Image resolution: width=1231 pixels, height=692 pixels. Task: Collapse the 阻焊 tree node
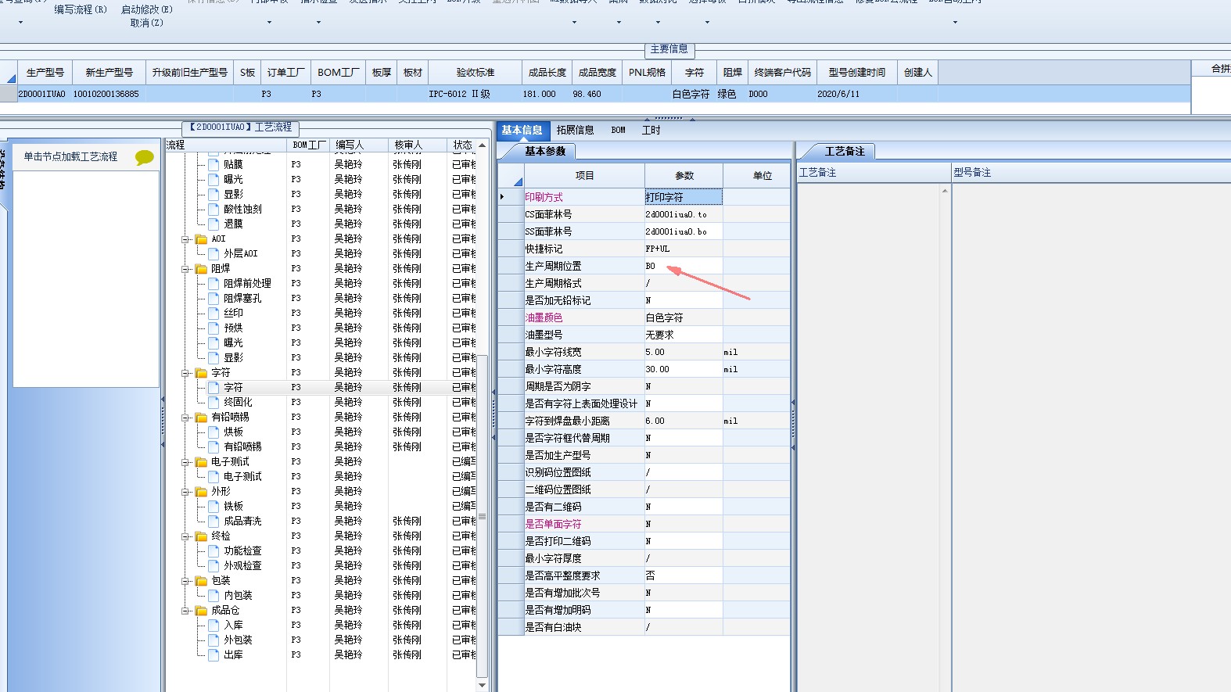click(x=186, y=268)
